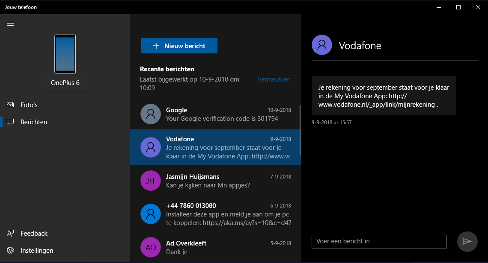
Task: Close the Jouw telefoon window
Action: point(478,7)
